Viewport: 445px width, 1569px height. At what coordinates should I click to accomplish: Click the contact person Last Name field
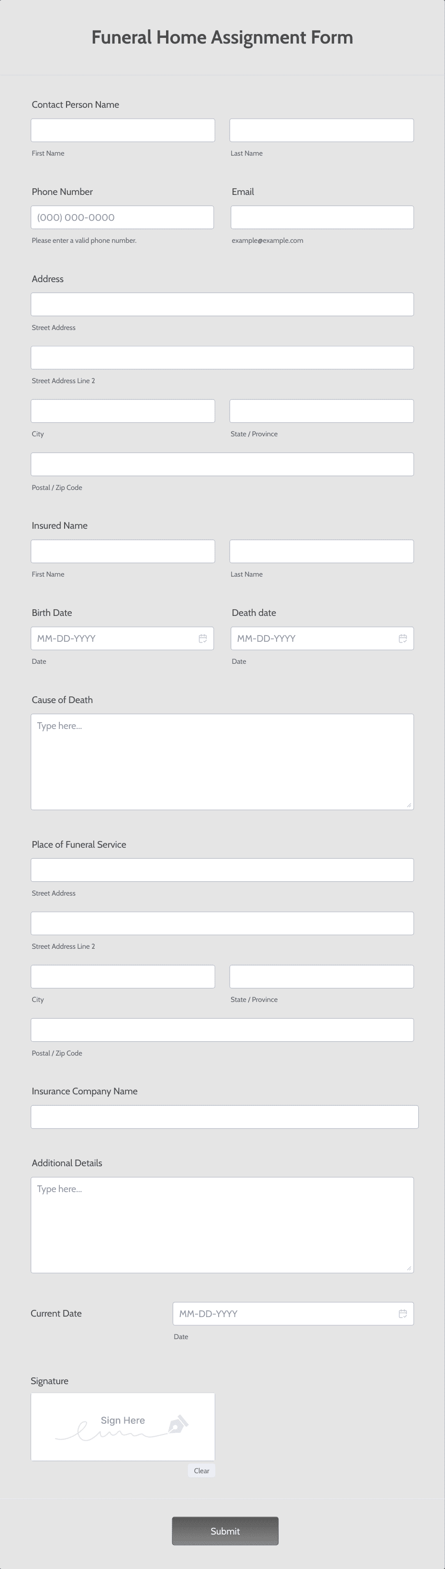click(x=322, y=130)
